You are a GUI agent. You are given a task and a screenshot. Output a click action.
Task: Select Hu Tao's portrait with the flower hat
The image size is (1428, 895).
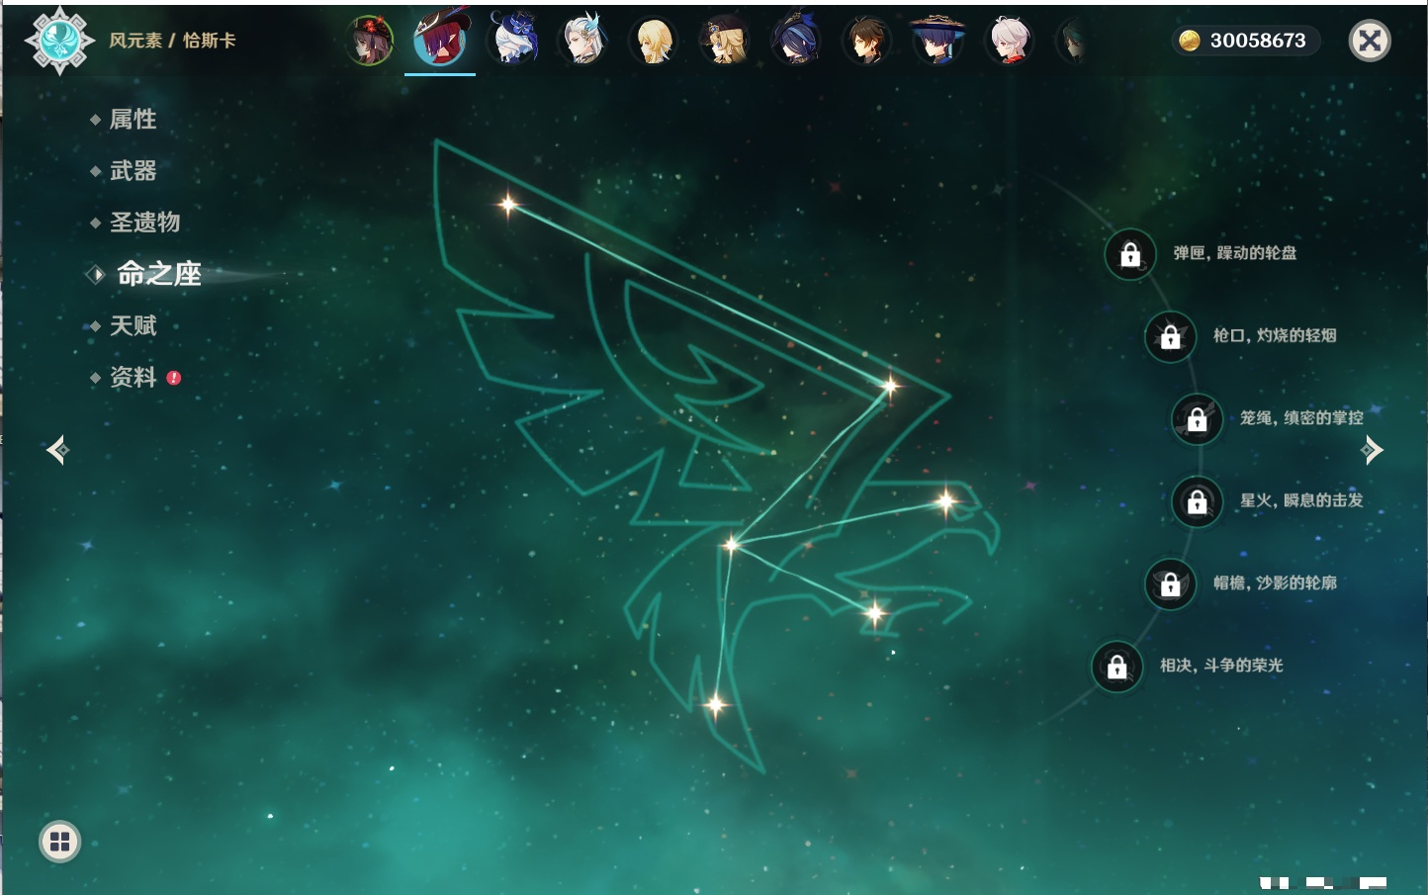click(x=371, y=41)
